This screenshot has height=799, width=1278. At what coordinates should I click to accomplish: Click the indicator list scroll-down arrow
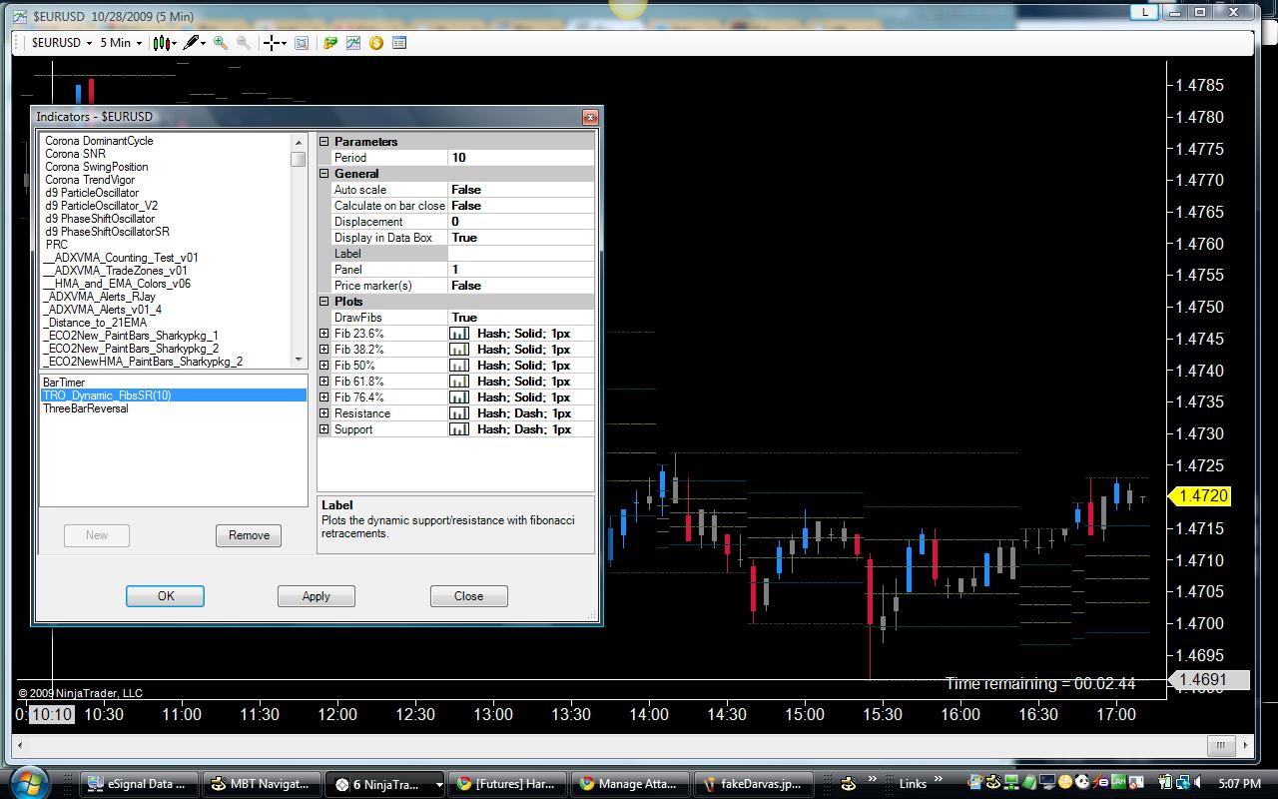point(299,360)
